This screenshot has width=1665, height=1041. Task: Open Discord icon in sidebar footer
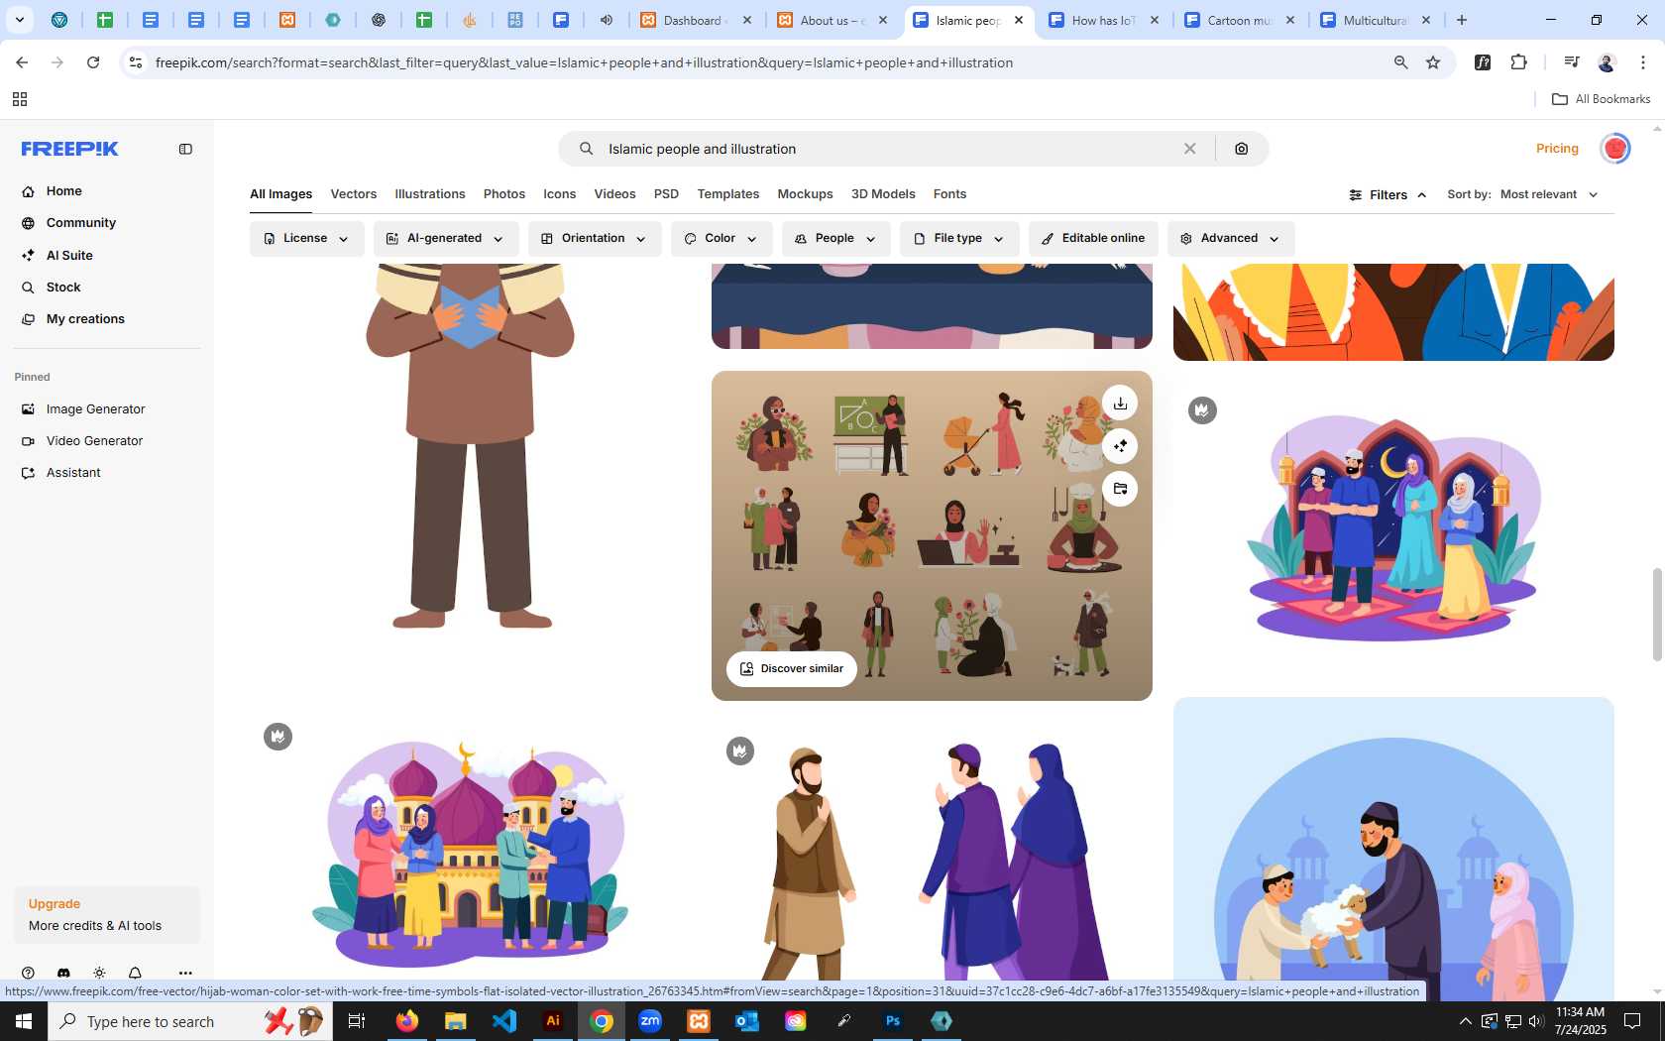pyautogui.click(x=63, y=973)
